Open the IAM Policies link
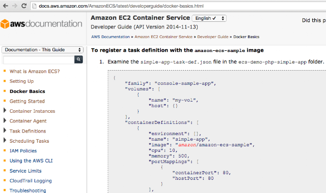This screenshot has width=326, height=193. (x=23, y=151)
